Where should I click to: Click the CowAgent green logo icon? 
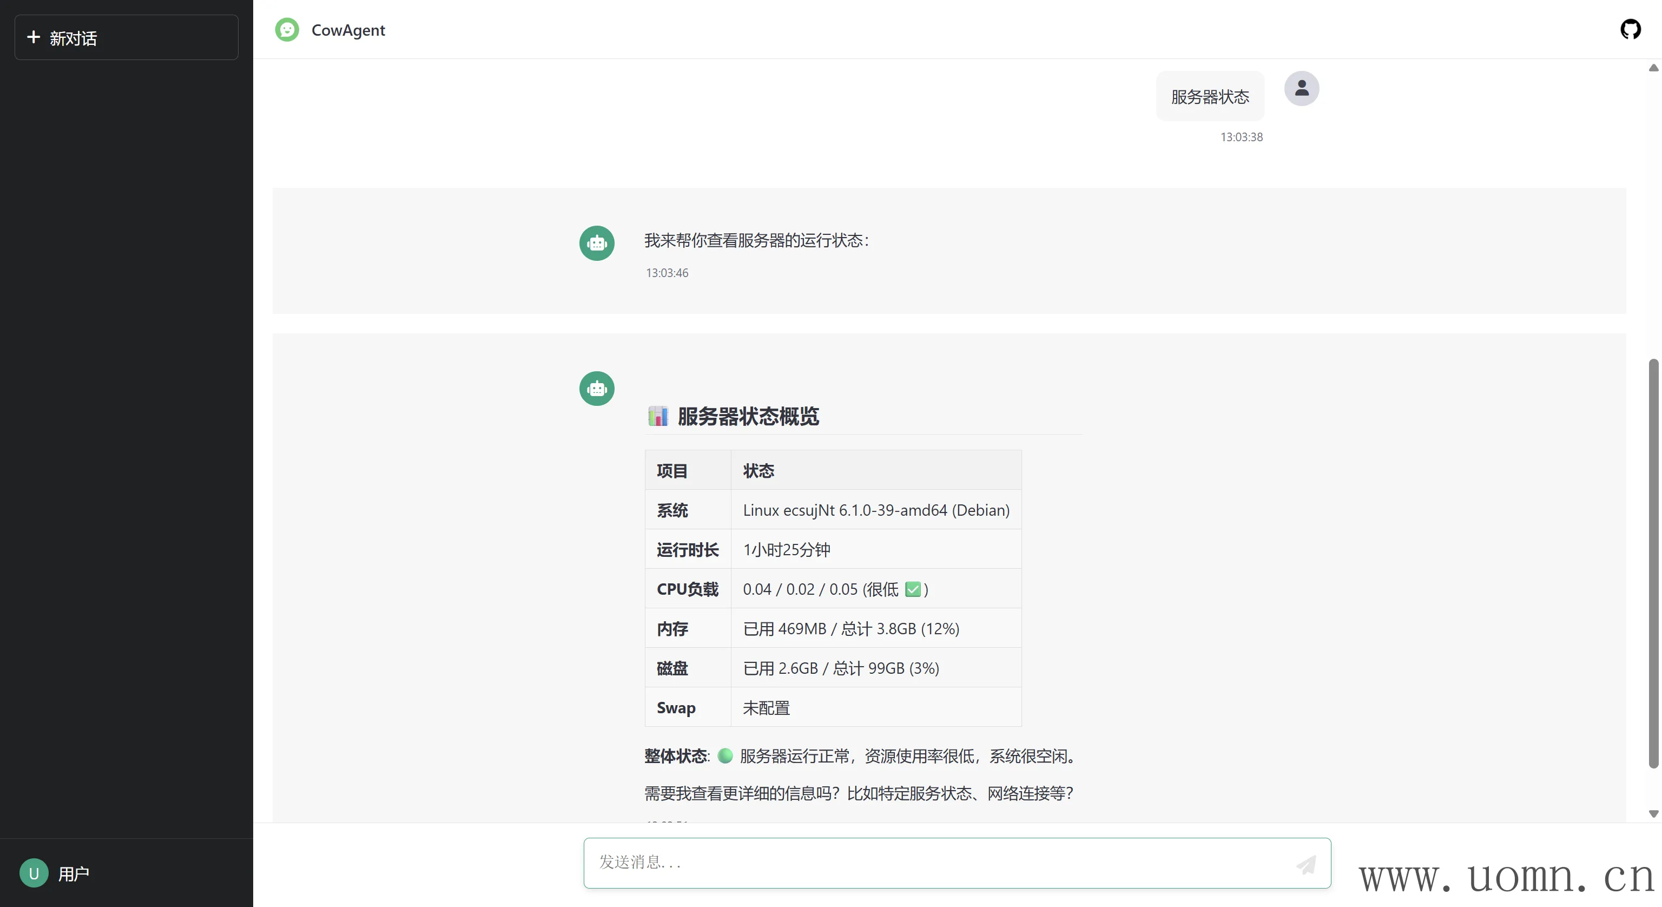(x=287, y=30)
